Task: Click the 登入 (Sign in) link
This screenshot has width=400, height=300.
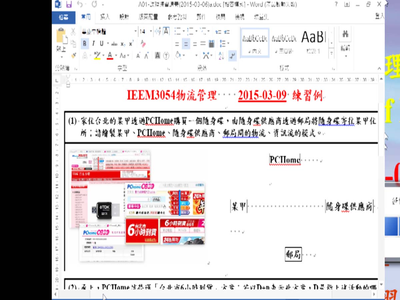Action: click(x=379, y=16)
